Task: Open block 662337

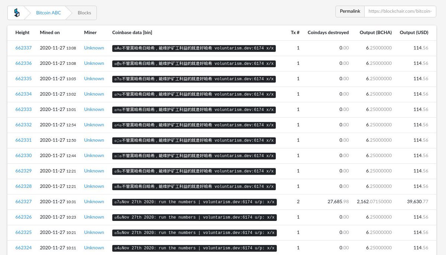Action: [x=23, y=48]
